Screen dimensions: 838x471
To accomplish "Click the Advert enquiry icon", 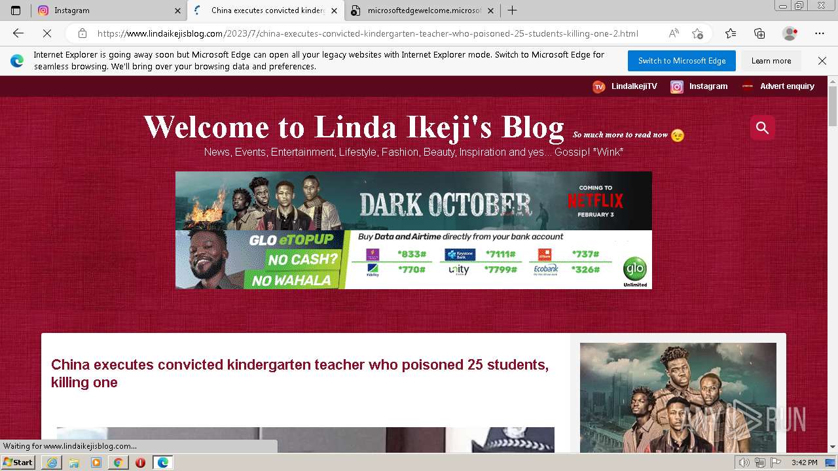I will (x=748, y=86).
